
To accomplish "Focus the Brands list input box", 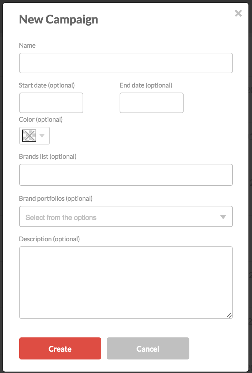I will tap(126, 175).
